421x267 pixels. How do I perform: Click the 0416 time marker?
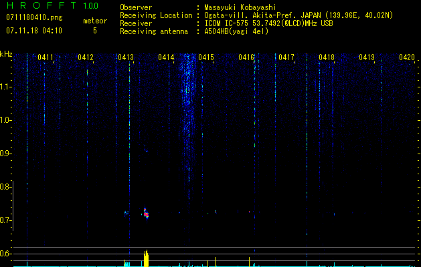(246, 57)
